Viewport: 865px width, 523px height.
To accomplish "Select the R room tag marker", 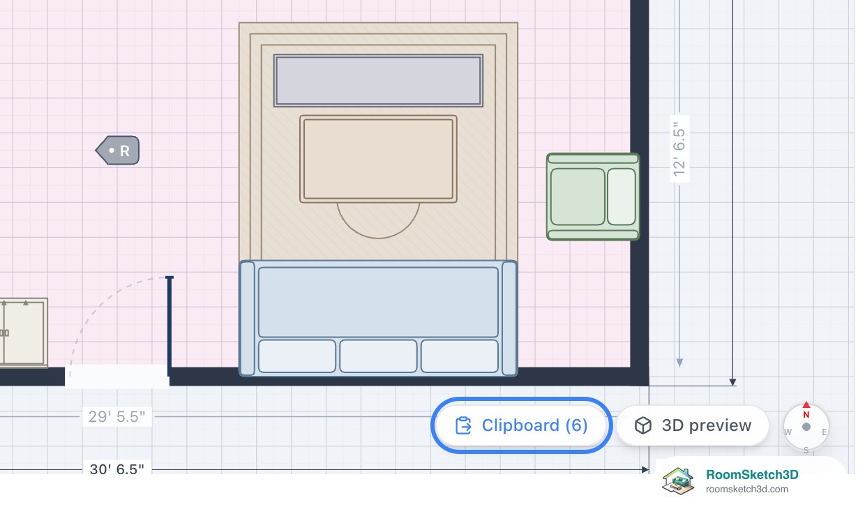I will click(117, 151).
